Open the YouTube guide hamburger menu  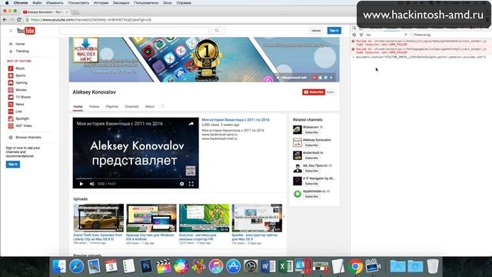point(11,31)
